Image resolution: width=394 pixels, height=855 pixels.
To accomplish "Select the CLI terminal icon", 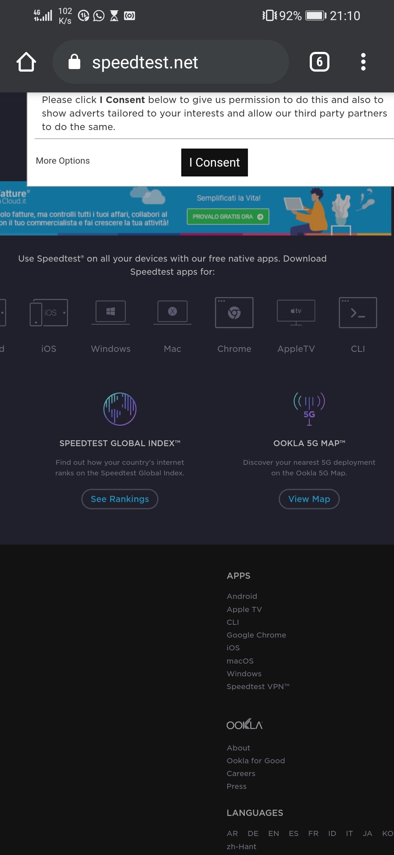I will point(358,312).
